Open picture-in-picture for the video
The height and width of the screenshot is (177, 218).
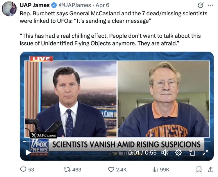pyautogui.click(x=192, y=152)
